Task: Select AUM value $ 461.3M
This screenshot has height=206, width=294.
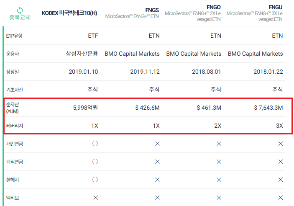Action: point(209,108)
